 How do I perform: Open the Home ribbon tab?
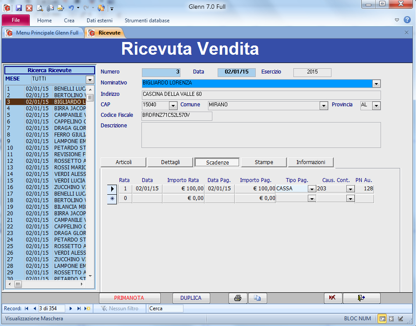click(x=44, y=21)
